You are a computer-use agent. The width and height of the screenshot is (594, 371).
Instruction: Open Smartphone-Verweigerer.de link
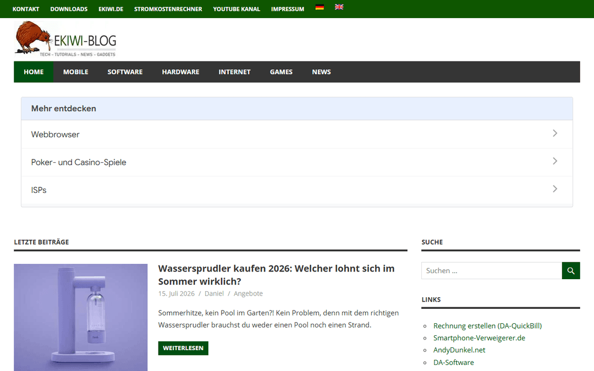click(x=479, y=337)
